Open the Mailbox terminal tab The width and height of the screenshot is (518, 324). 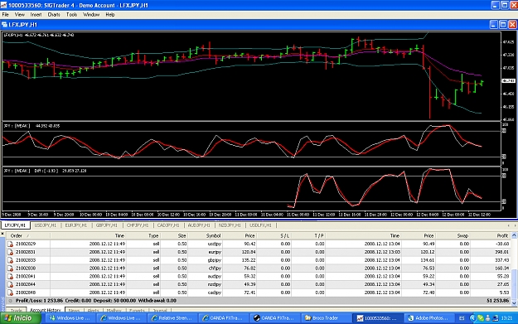tap(114, 311)
